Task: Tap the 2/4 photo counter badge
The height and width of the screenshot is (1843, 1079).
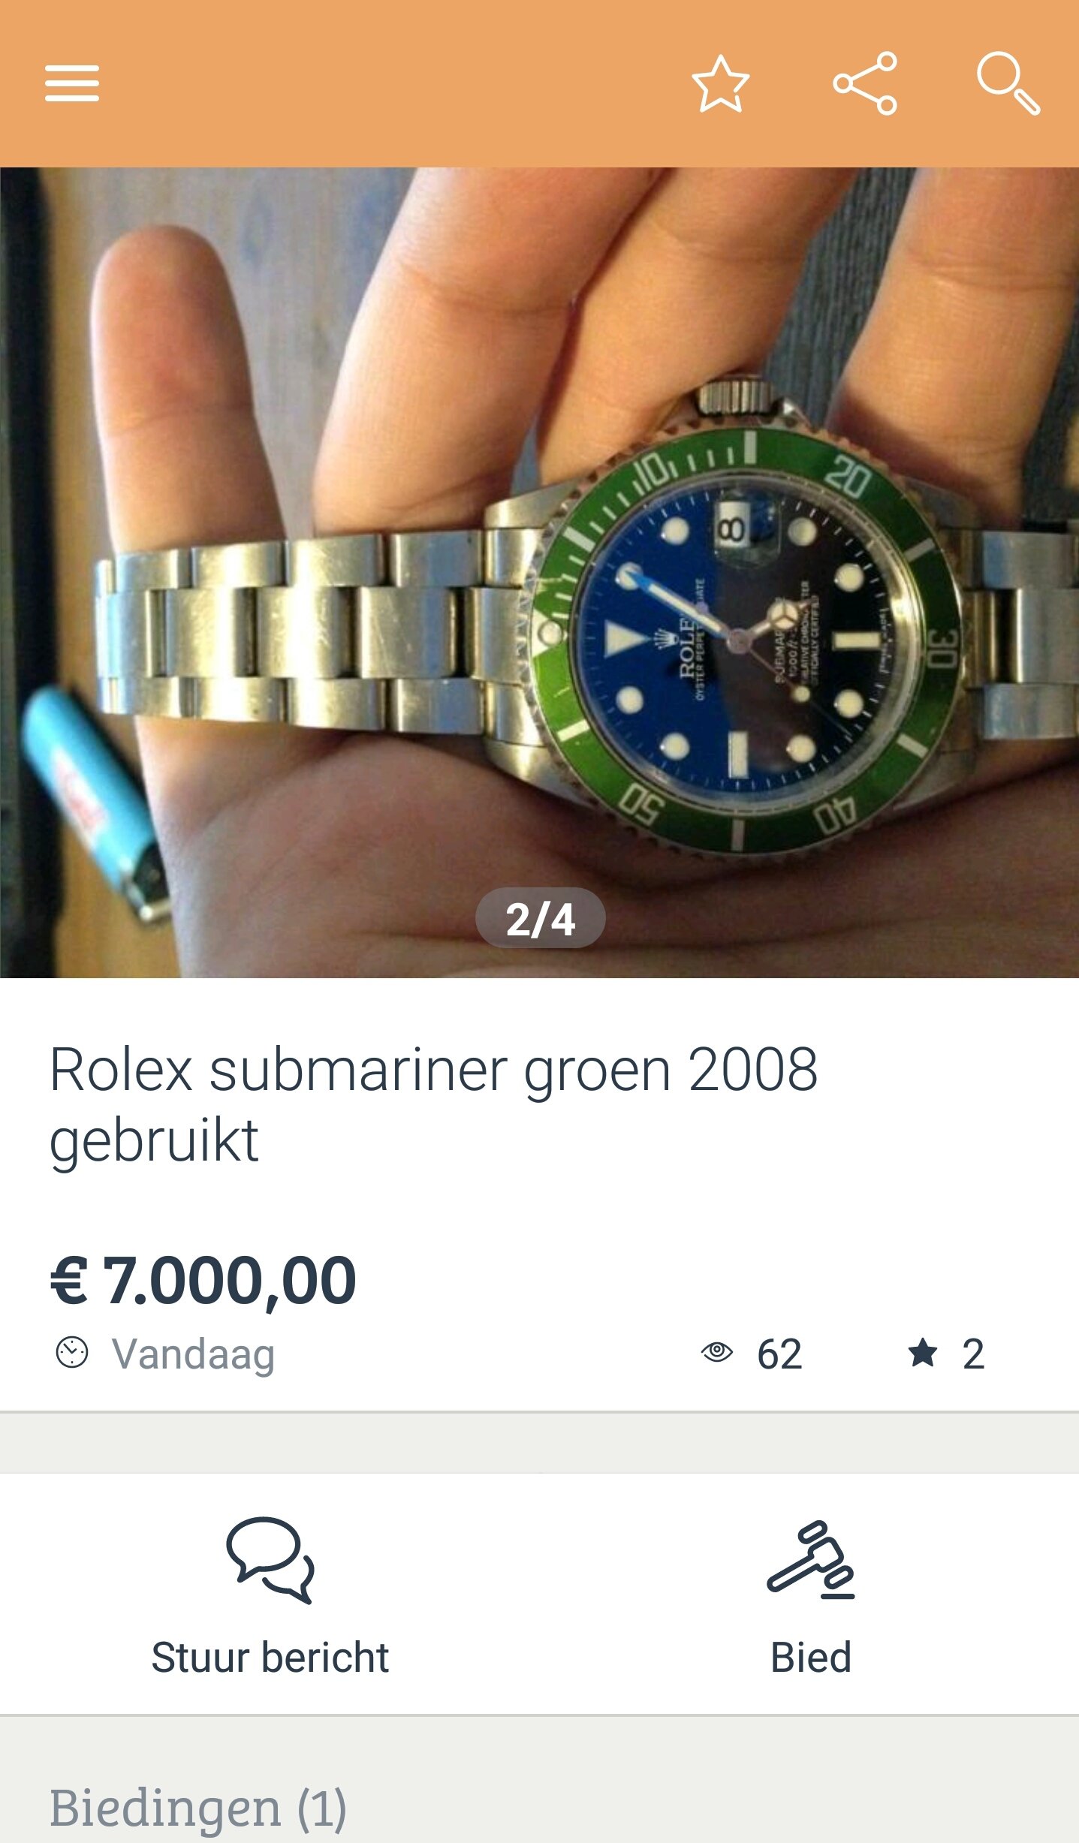Action: click(541, 918)
